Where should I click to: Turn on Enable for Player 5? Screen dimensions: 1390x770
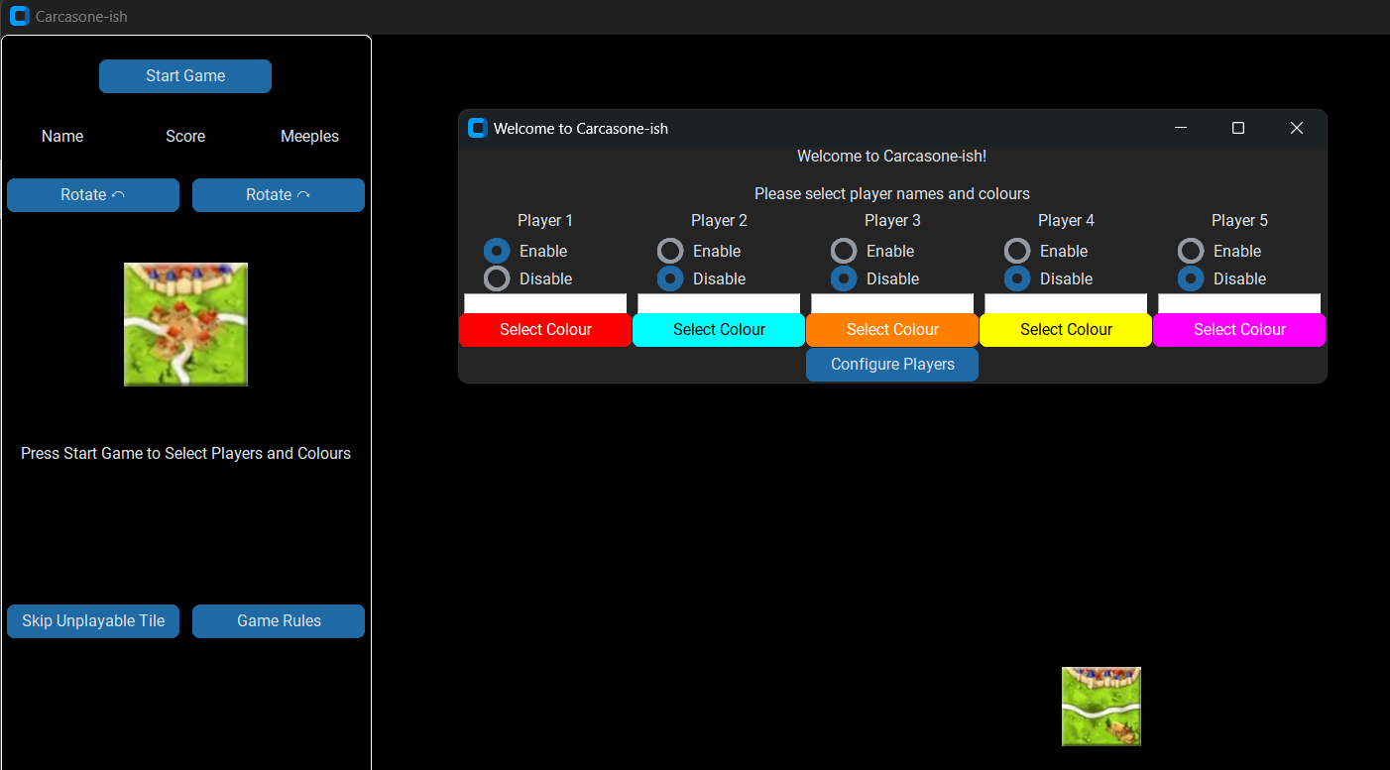[1191, 251]
